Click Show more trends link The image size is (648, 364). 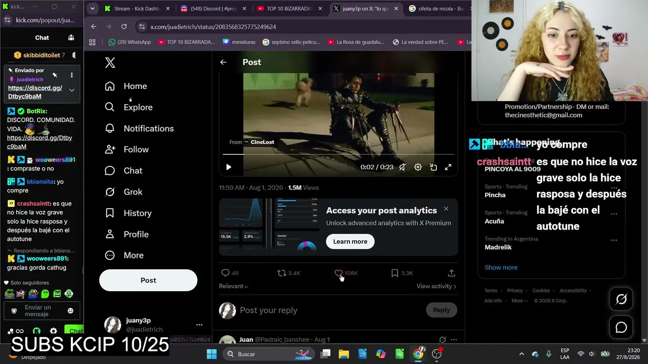(501, 267)
